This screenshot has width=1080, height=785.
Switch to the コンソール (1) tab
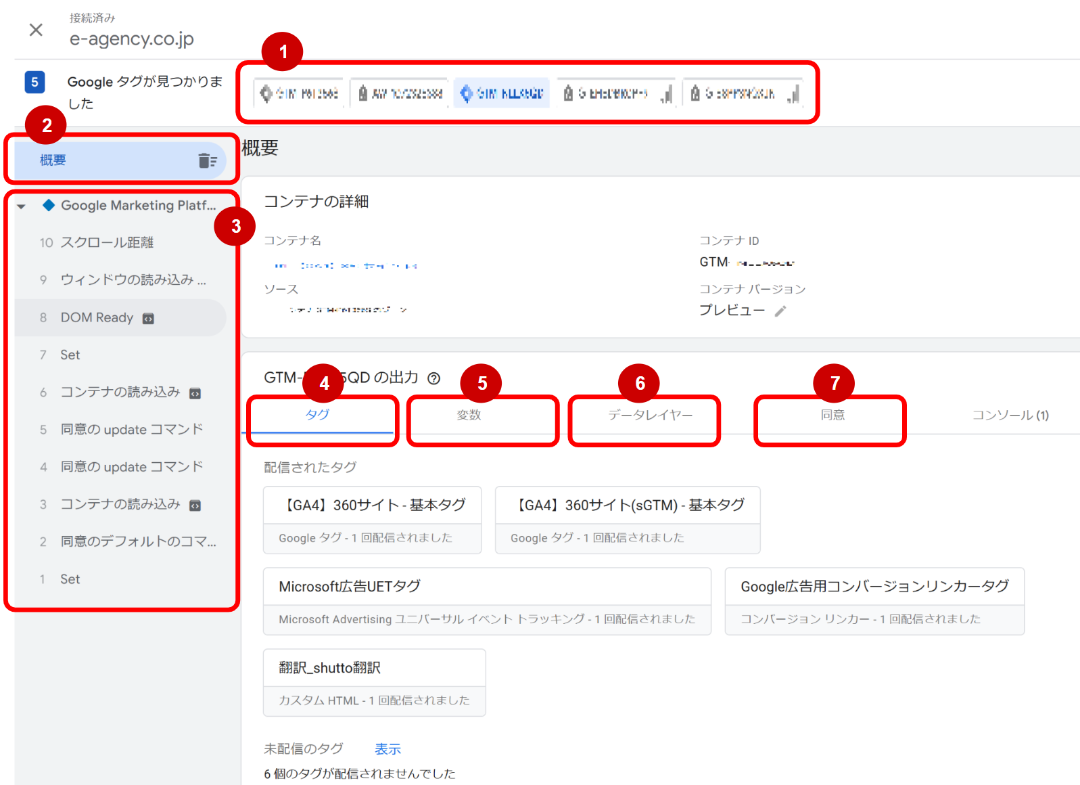point(1010,415)
